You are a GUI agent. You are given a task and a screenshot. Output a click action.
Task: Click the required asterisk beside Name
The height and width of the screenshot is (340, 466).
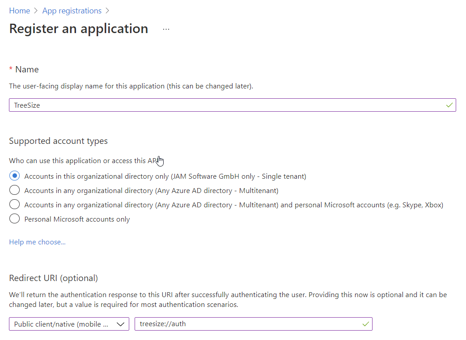click(x=11, y=69)
